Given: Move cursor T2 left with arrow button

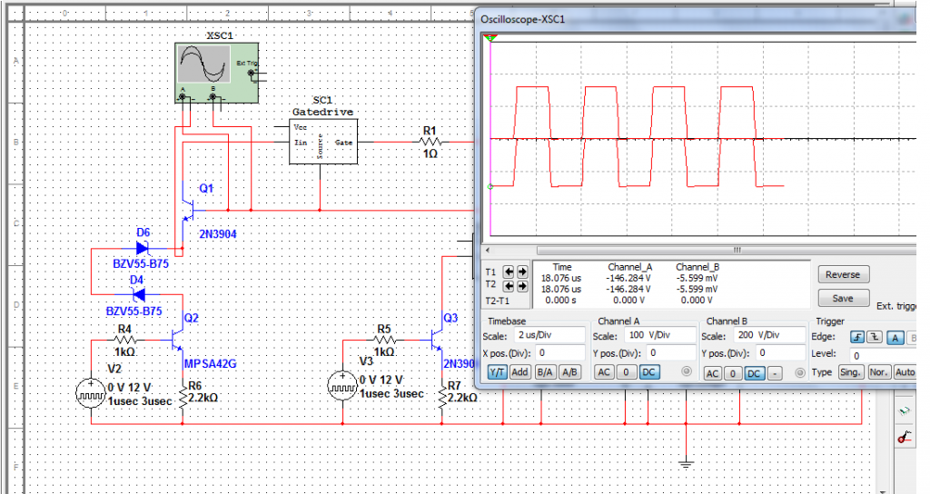Looking at the screenshot, I should tap(509, 286).
